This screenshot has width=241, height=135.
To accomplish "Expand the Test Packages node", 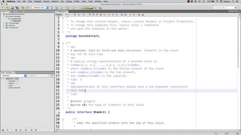I will pyautogui.click(x=4, y=23).
